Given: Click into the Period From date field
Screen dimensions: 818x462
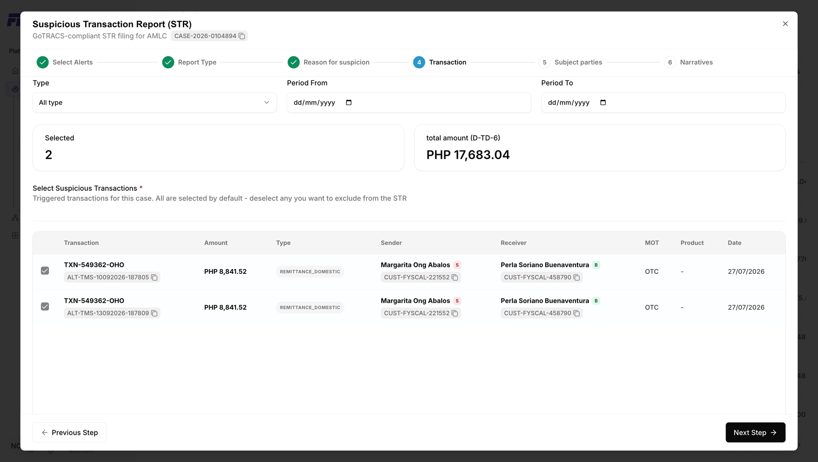Looking at the screenshot, I should click(x=409, y=103).
